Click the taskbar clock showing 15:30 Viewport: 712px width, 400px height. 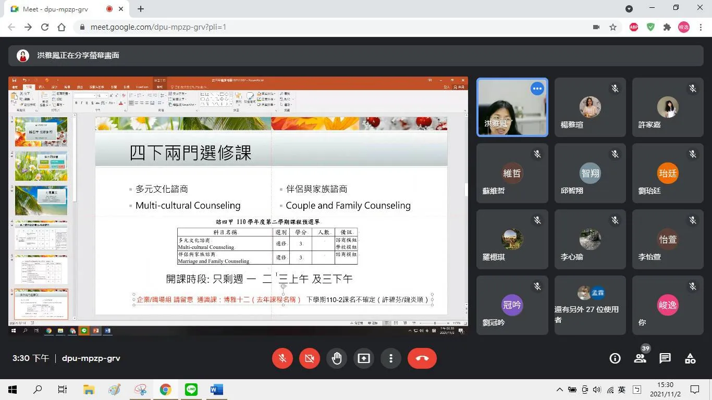click(x=666, y=389)
